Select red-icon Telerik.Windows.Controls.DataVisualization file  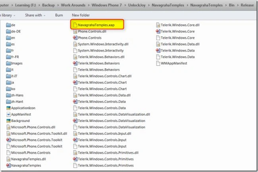[109, 121]
